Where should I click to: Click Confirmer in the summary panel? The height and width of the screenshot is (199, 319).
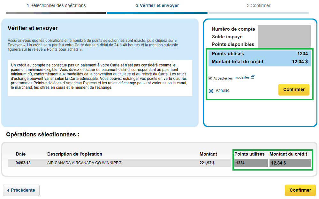tap(294, 90)
